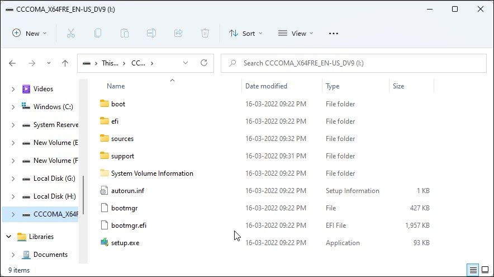
Task: Click the Share icon in toolbar
Action: tap(178, 33)
